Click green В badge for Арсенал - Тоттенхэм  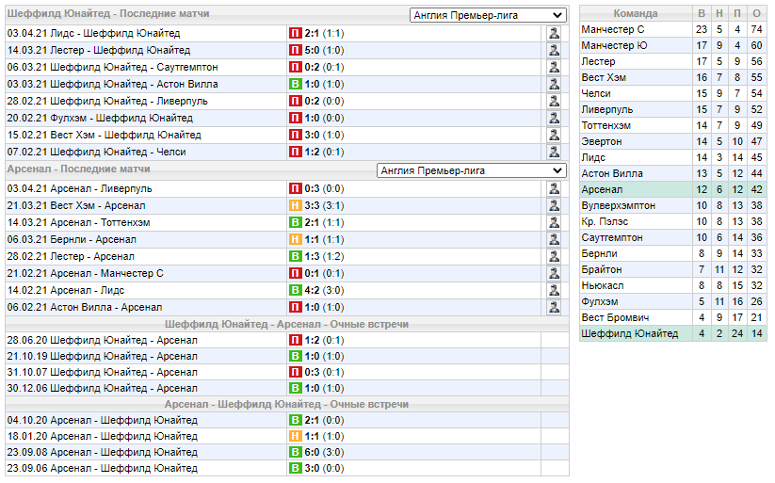(x=295, y=222)
